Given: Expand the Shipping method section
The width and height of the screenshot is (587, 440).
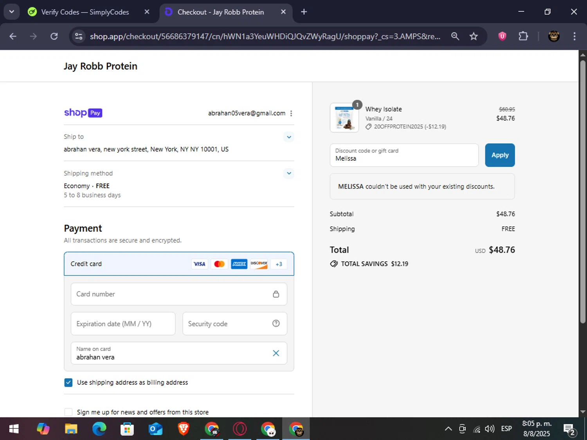Looking at the screenshot, I should click(289, 173).
